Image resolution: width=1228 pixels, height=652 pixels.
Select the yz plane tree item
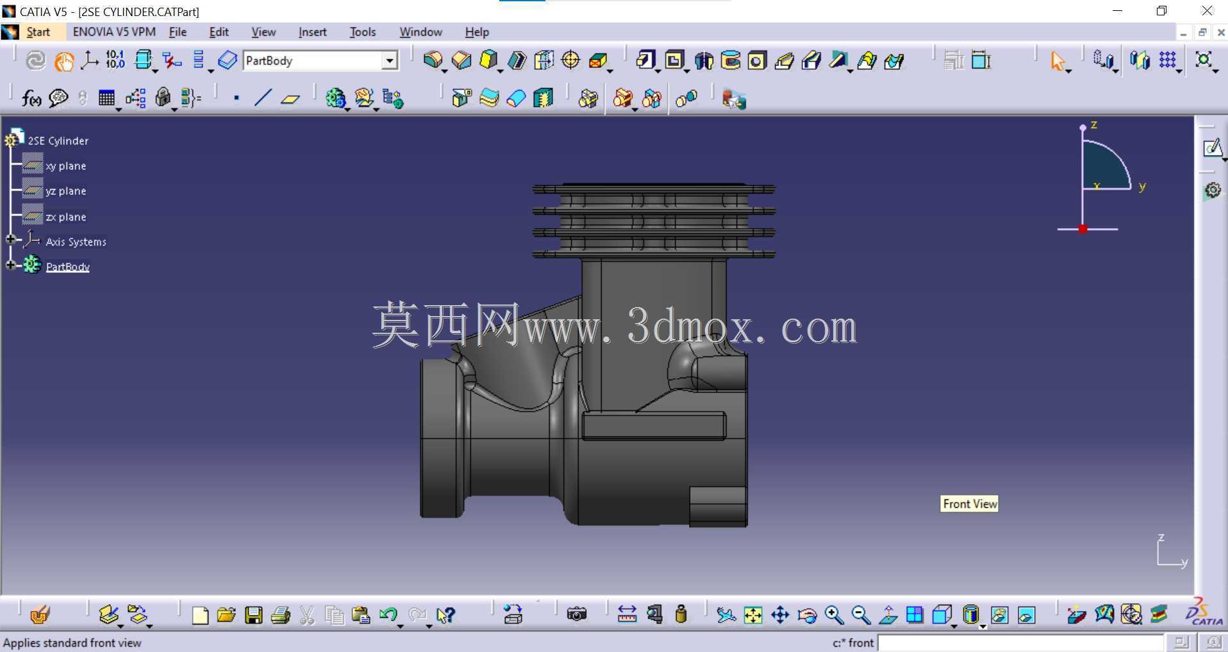[x=65, y=191]
